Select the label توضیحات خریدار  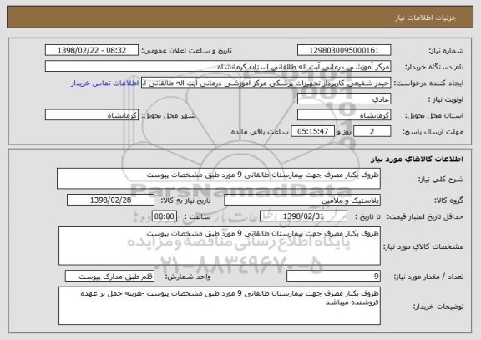coord(438,307)
